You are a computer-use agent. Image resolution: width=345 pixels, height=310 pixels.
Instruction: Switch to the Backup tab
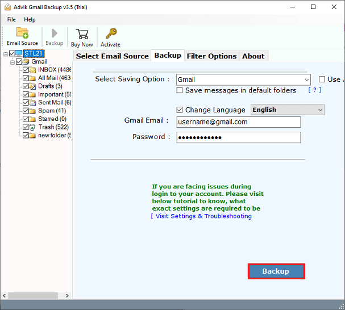[x=168, y=56]
